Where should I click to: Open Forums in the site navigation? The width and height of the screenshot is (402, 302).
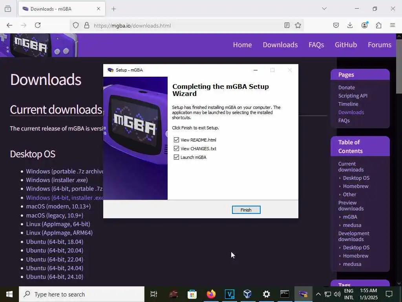pos(380,45)
